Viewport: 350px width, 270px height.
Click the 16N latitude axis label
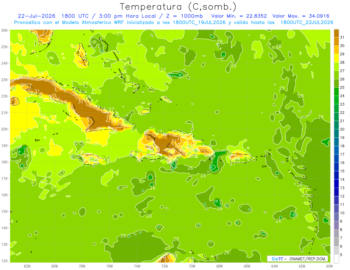coord(4,195)
